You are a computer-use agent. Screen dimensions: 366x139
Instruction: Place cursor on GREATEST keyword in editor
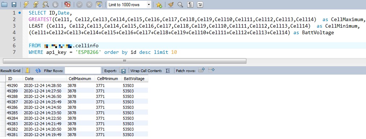pos(40,19)
